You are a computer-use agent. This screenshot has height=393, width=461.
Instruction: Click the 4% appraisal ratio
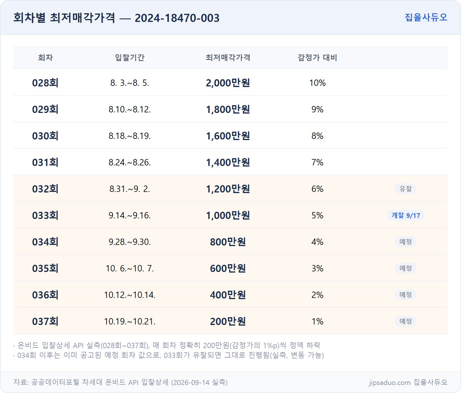pos(317,242)
